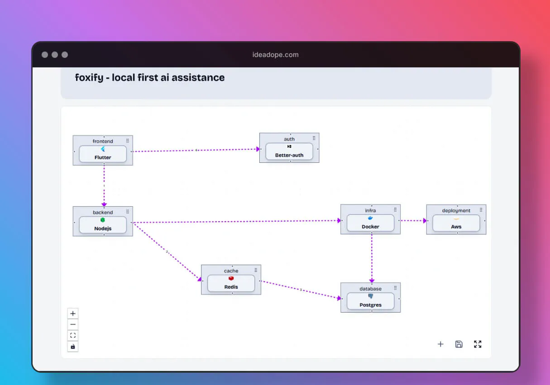Click the Docker whale icon
This screenshot has width=550, height=385.
pyautogui.click(x=370, y=219)
